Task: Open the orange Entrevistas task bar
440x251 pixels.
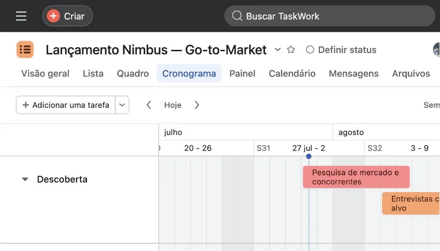Action: [x=411, y=203]
